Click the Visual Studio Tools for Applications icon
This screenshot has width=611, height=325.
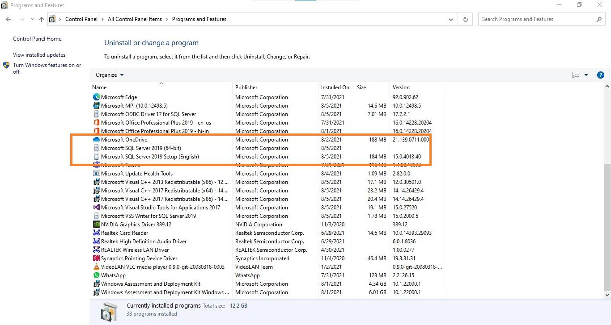(96, 208)
